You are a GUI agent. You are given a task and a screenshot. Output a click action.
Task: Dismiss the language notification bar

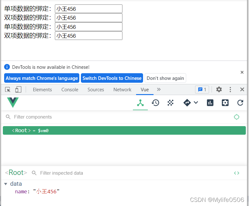[x=242, y=72]
